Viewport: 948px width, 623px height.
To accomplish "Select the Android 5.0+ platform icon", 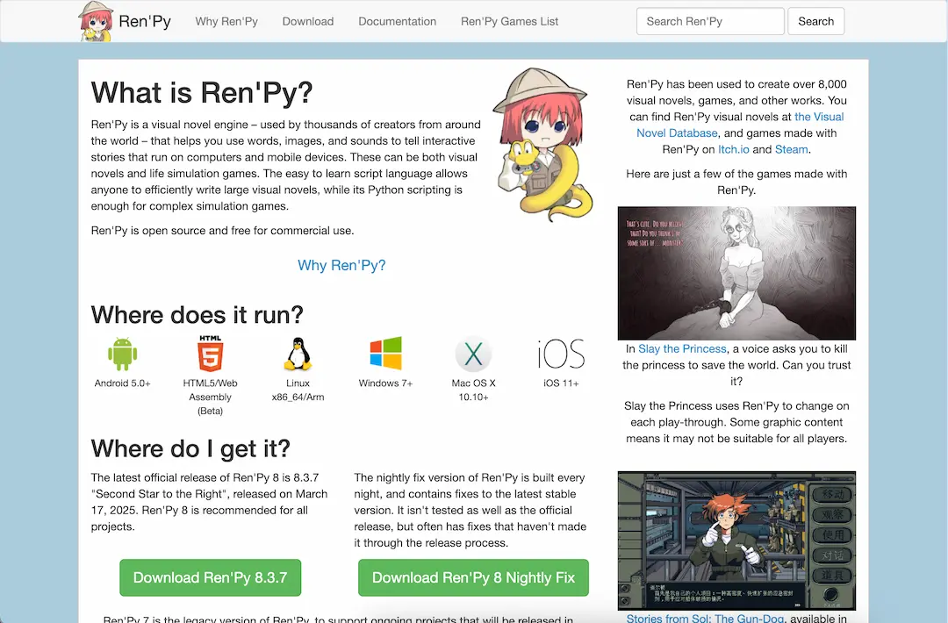I will tap(122, 354).
